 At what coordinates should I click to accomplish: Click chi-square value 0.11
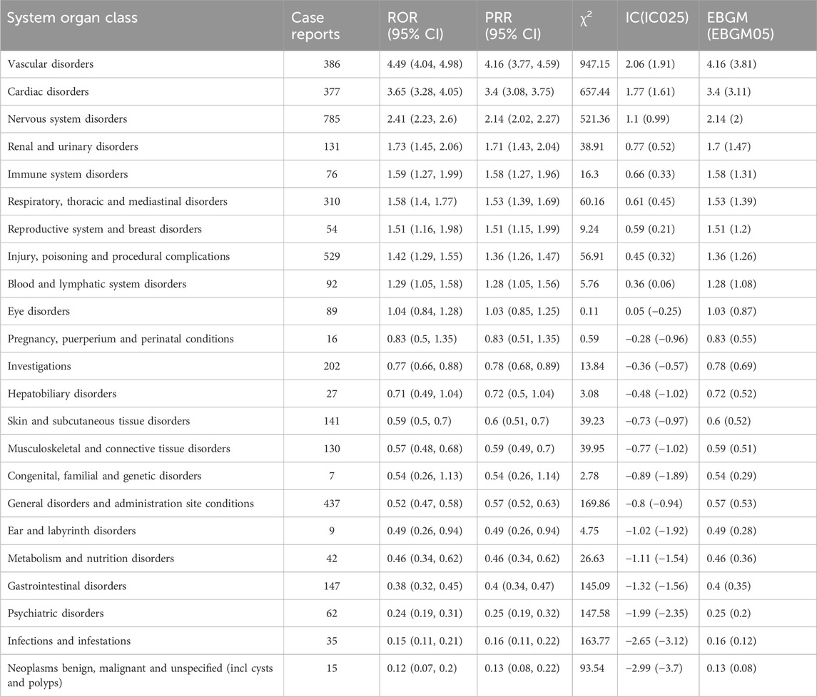[589, 312]
